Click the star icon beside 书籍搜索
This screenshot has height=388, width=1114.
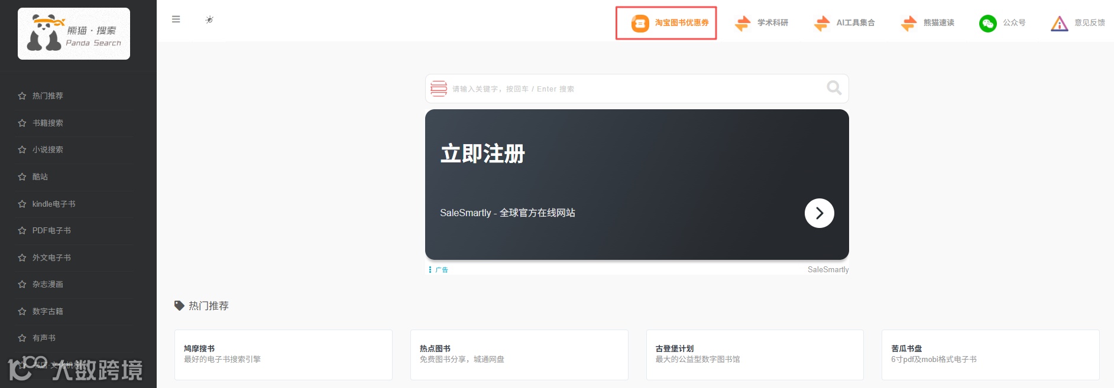22,123
